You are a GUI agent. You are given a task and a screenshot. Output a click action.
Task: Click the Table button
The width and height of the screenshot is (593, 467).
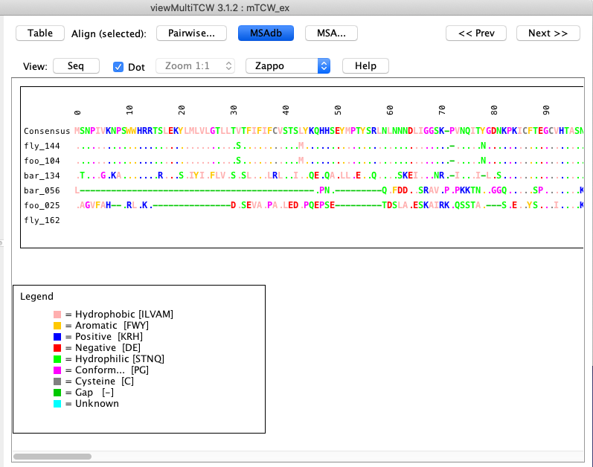pyautogui.click(x=40, y=33)
